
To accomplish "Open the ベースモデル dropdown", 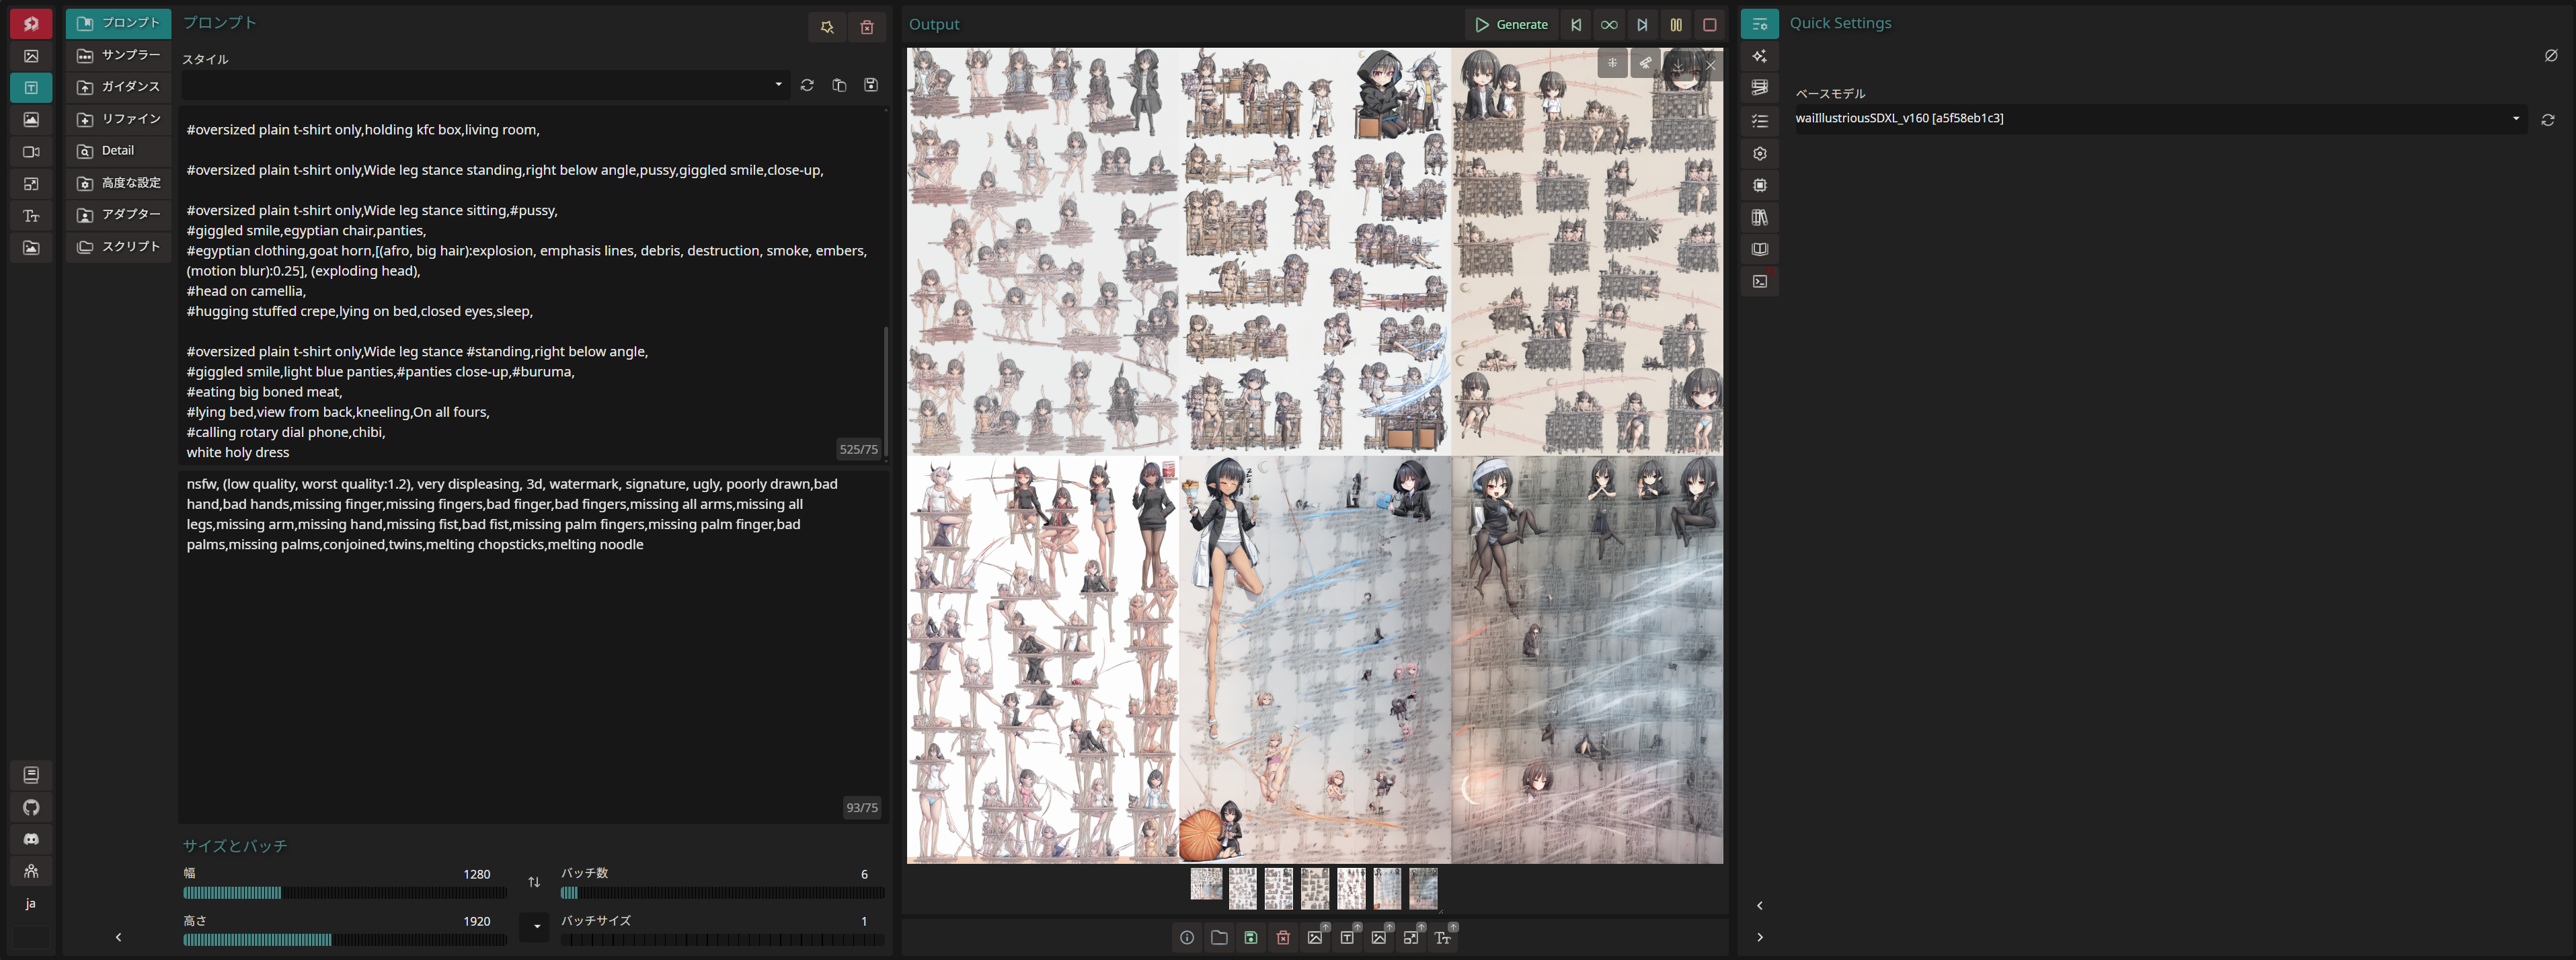I will (2516, 119).
